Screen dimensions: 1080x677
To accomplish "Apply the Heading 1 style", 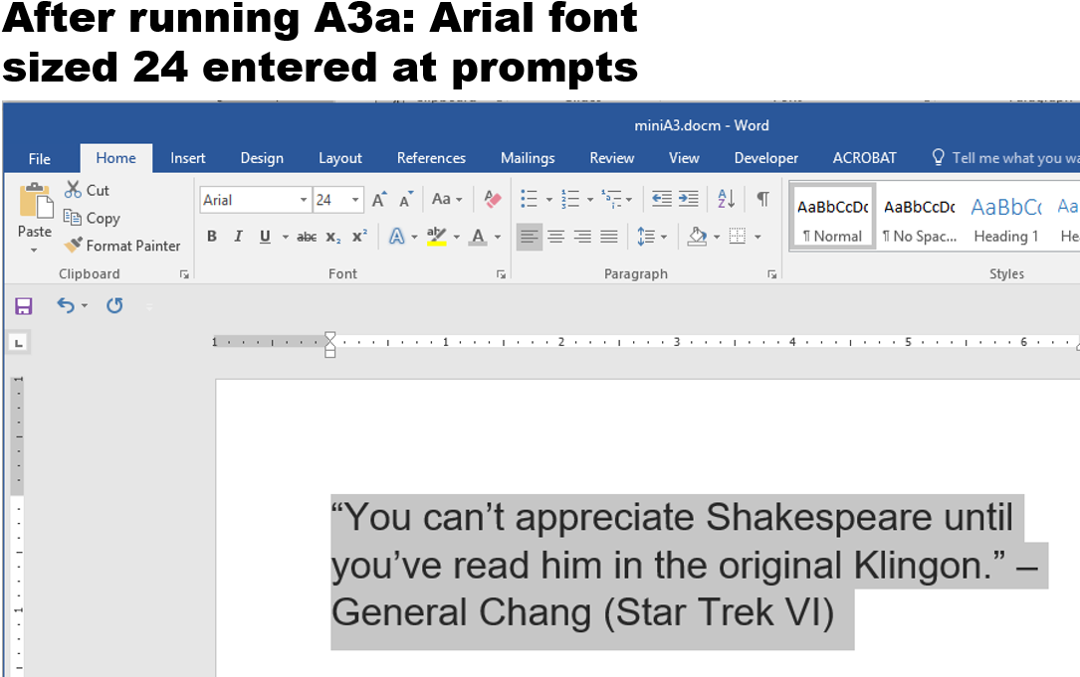I will [1006, 218].
